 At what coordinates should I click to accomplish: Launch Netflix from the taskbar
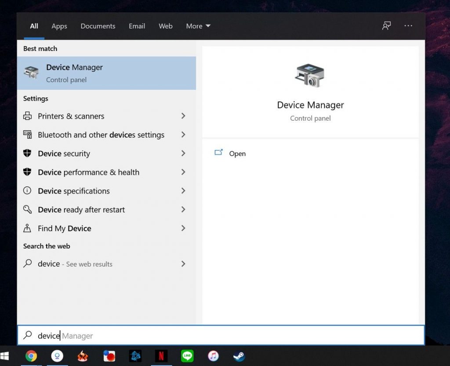[x=161, y=356]
